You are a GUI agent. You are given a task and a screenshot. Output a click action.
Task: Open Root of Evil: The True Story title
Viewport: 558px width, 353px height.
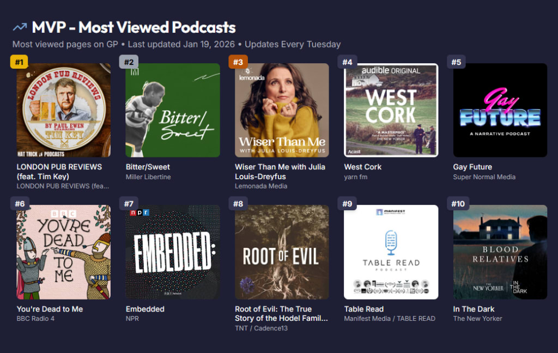click(x=281, y=313)
